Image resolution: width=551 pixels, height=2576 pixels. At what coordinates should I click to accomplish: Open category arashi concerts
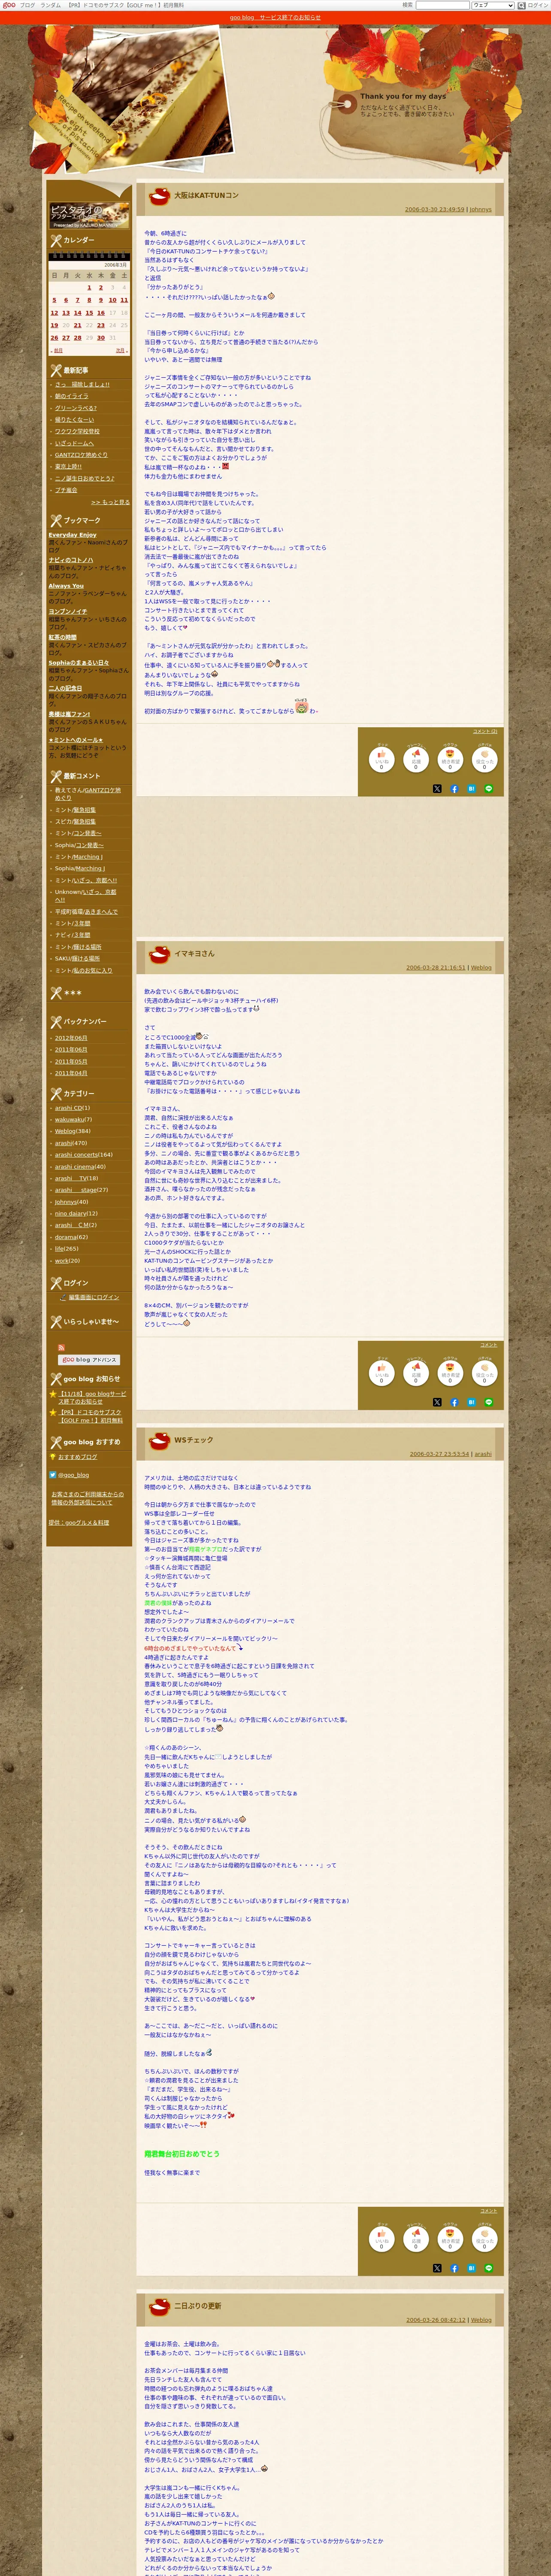coord(77,1155)
